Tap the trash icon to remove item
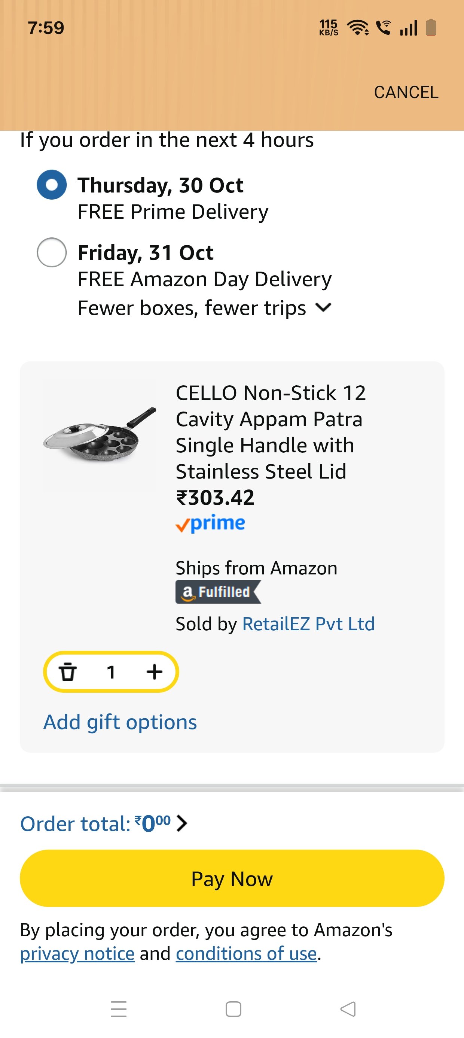464x1038 pixels. pyautogui.click(x=68, y=672)
